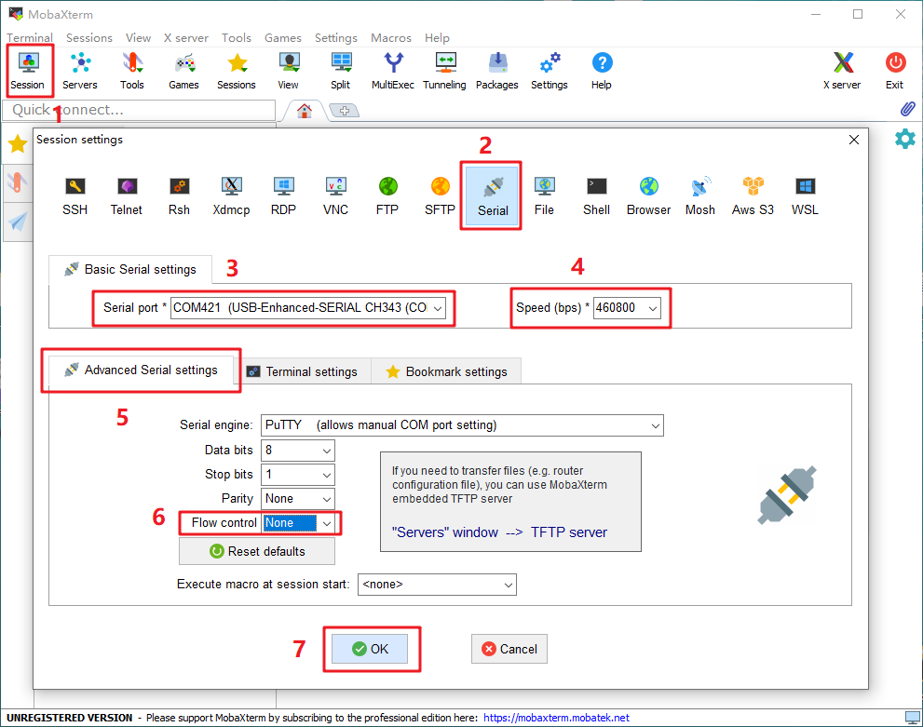Click the Tunneling toolbar icon
Viewport: 923px width, 727px height.
(444, 70)
